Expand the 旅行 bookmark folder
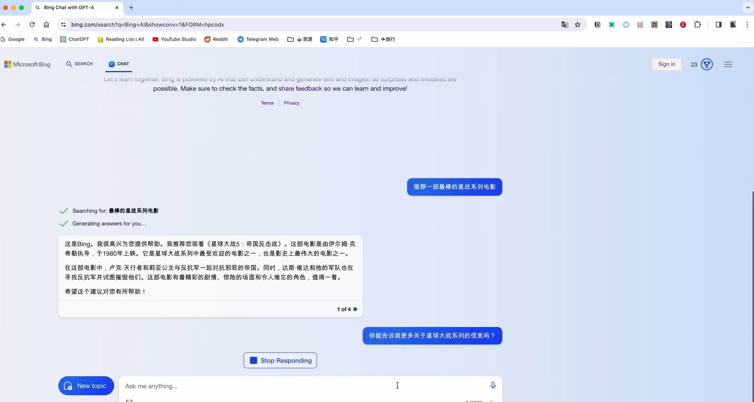Screen dimensions: 754x402 pos(383,39)
